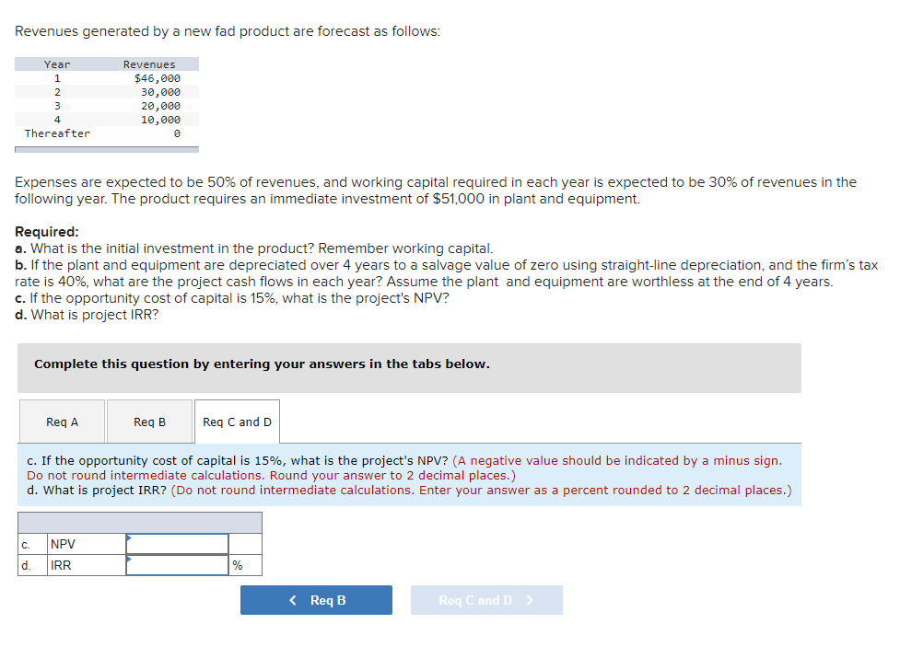Switch to the Req B tab
This screenshot has height=647, width=900.
[150, 422]
